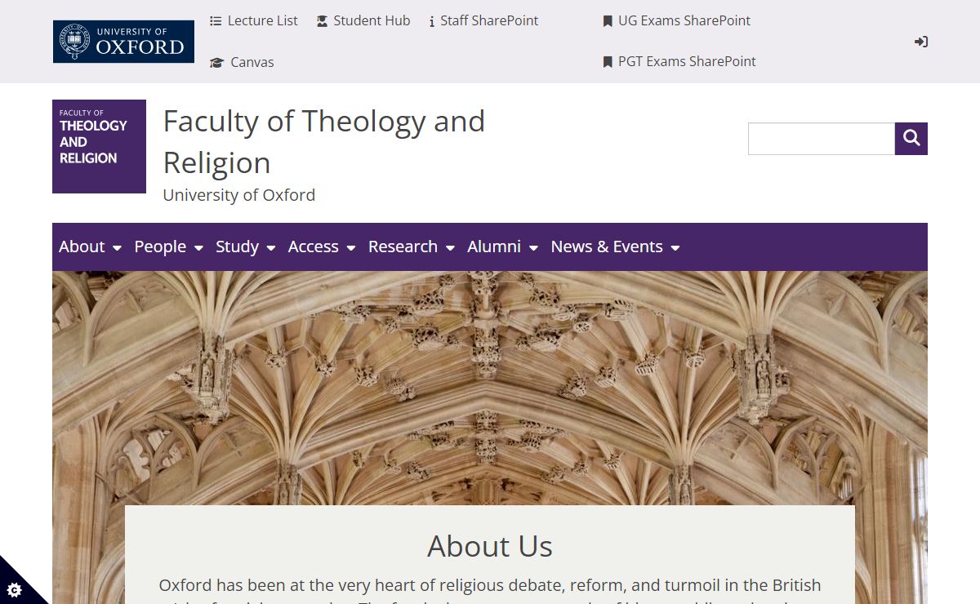Click the Canvas graduation cap icon
This screenshot has width=980, height=604.
pyautogui.click(x=216, y=63)
